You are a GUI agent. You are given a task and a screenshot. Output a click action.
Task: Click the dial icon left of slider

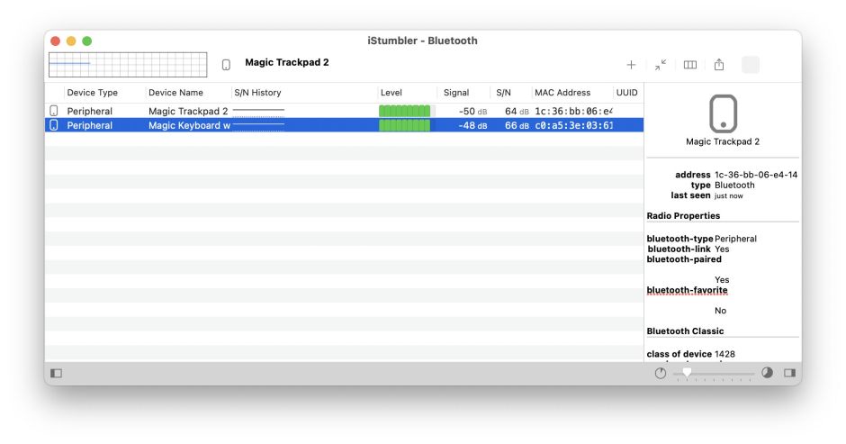[661, 373]
